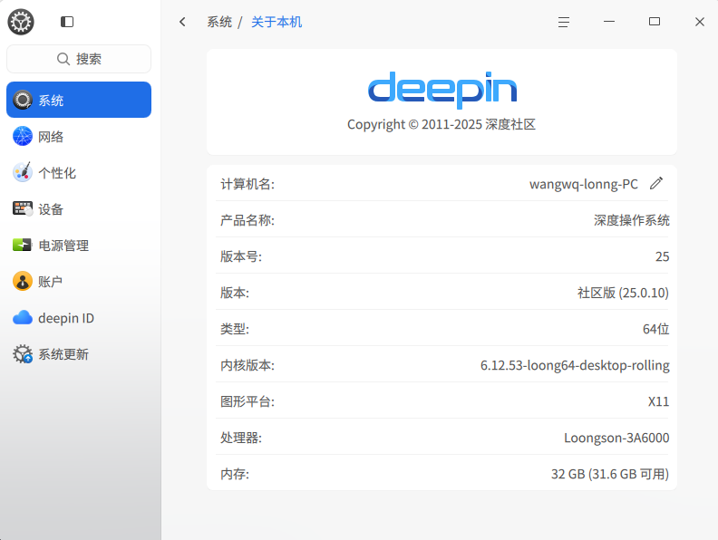Click the 6.12.53-loong64-desktop-rolling kernel value
This screenshot has height=540, width=718.
tap(575, 365)
